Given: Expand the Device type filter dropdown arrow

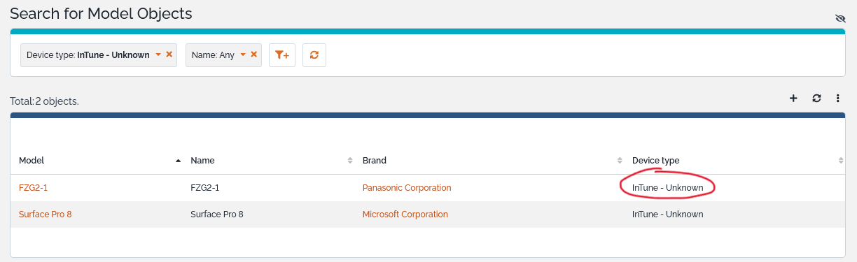Looking at the screenshot, I should click(158, 54).
